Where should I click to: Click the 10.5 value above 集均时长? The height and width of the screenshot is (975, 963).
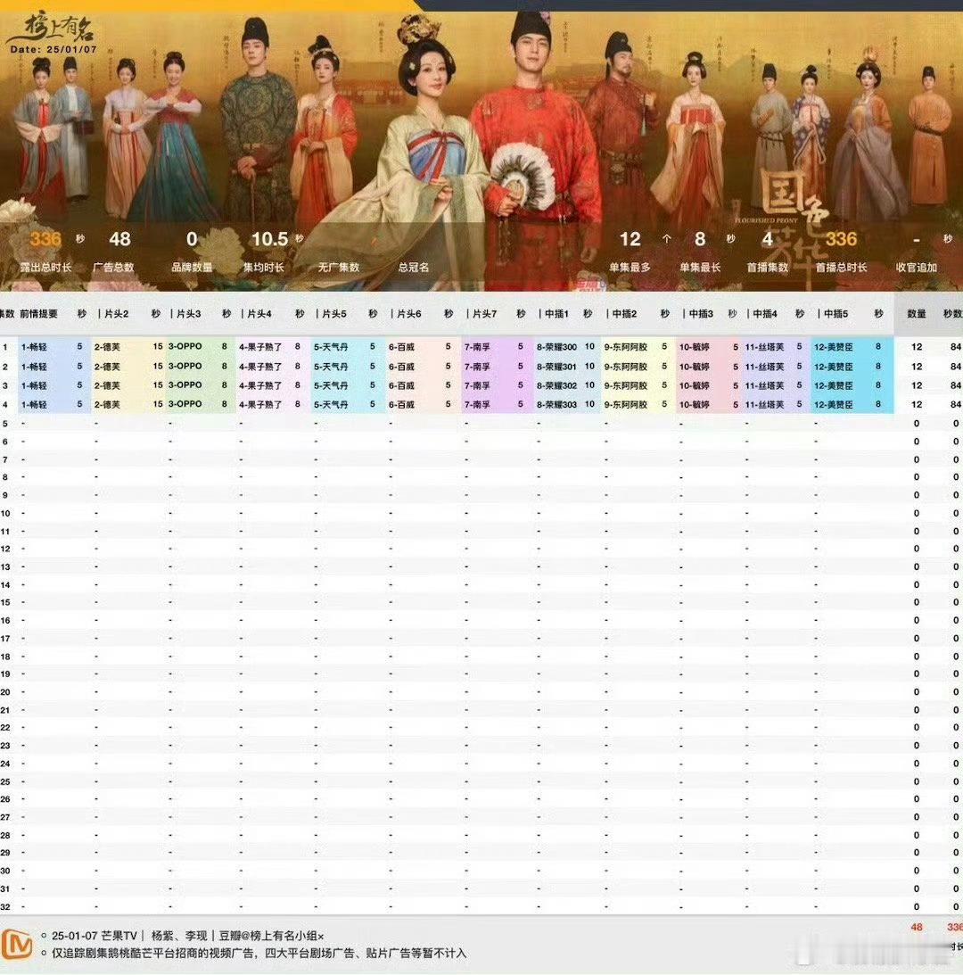click(x=270, y=239)
